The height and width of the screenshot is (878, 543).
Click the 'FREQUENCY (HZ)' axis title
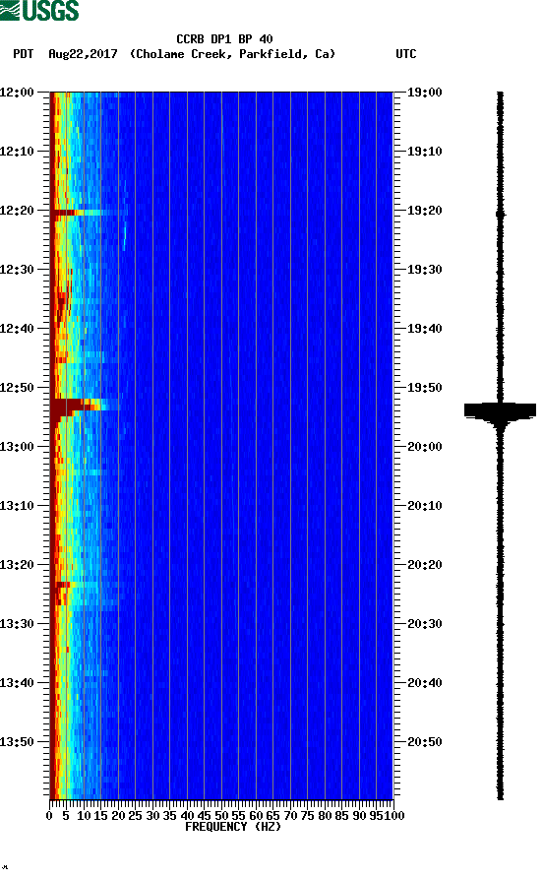tap(233, 827)
